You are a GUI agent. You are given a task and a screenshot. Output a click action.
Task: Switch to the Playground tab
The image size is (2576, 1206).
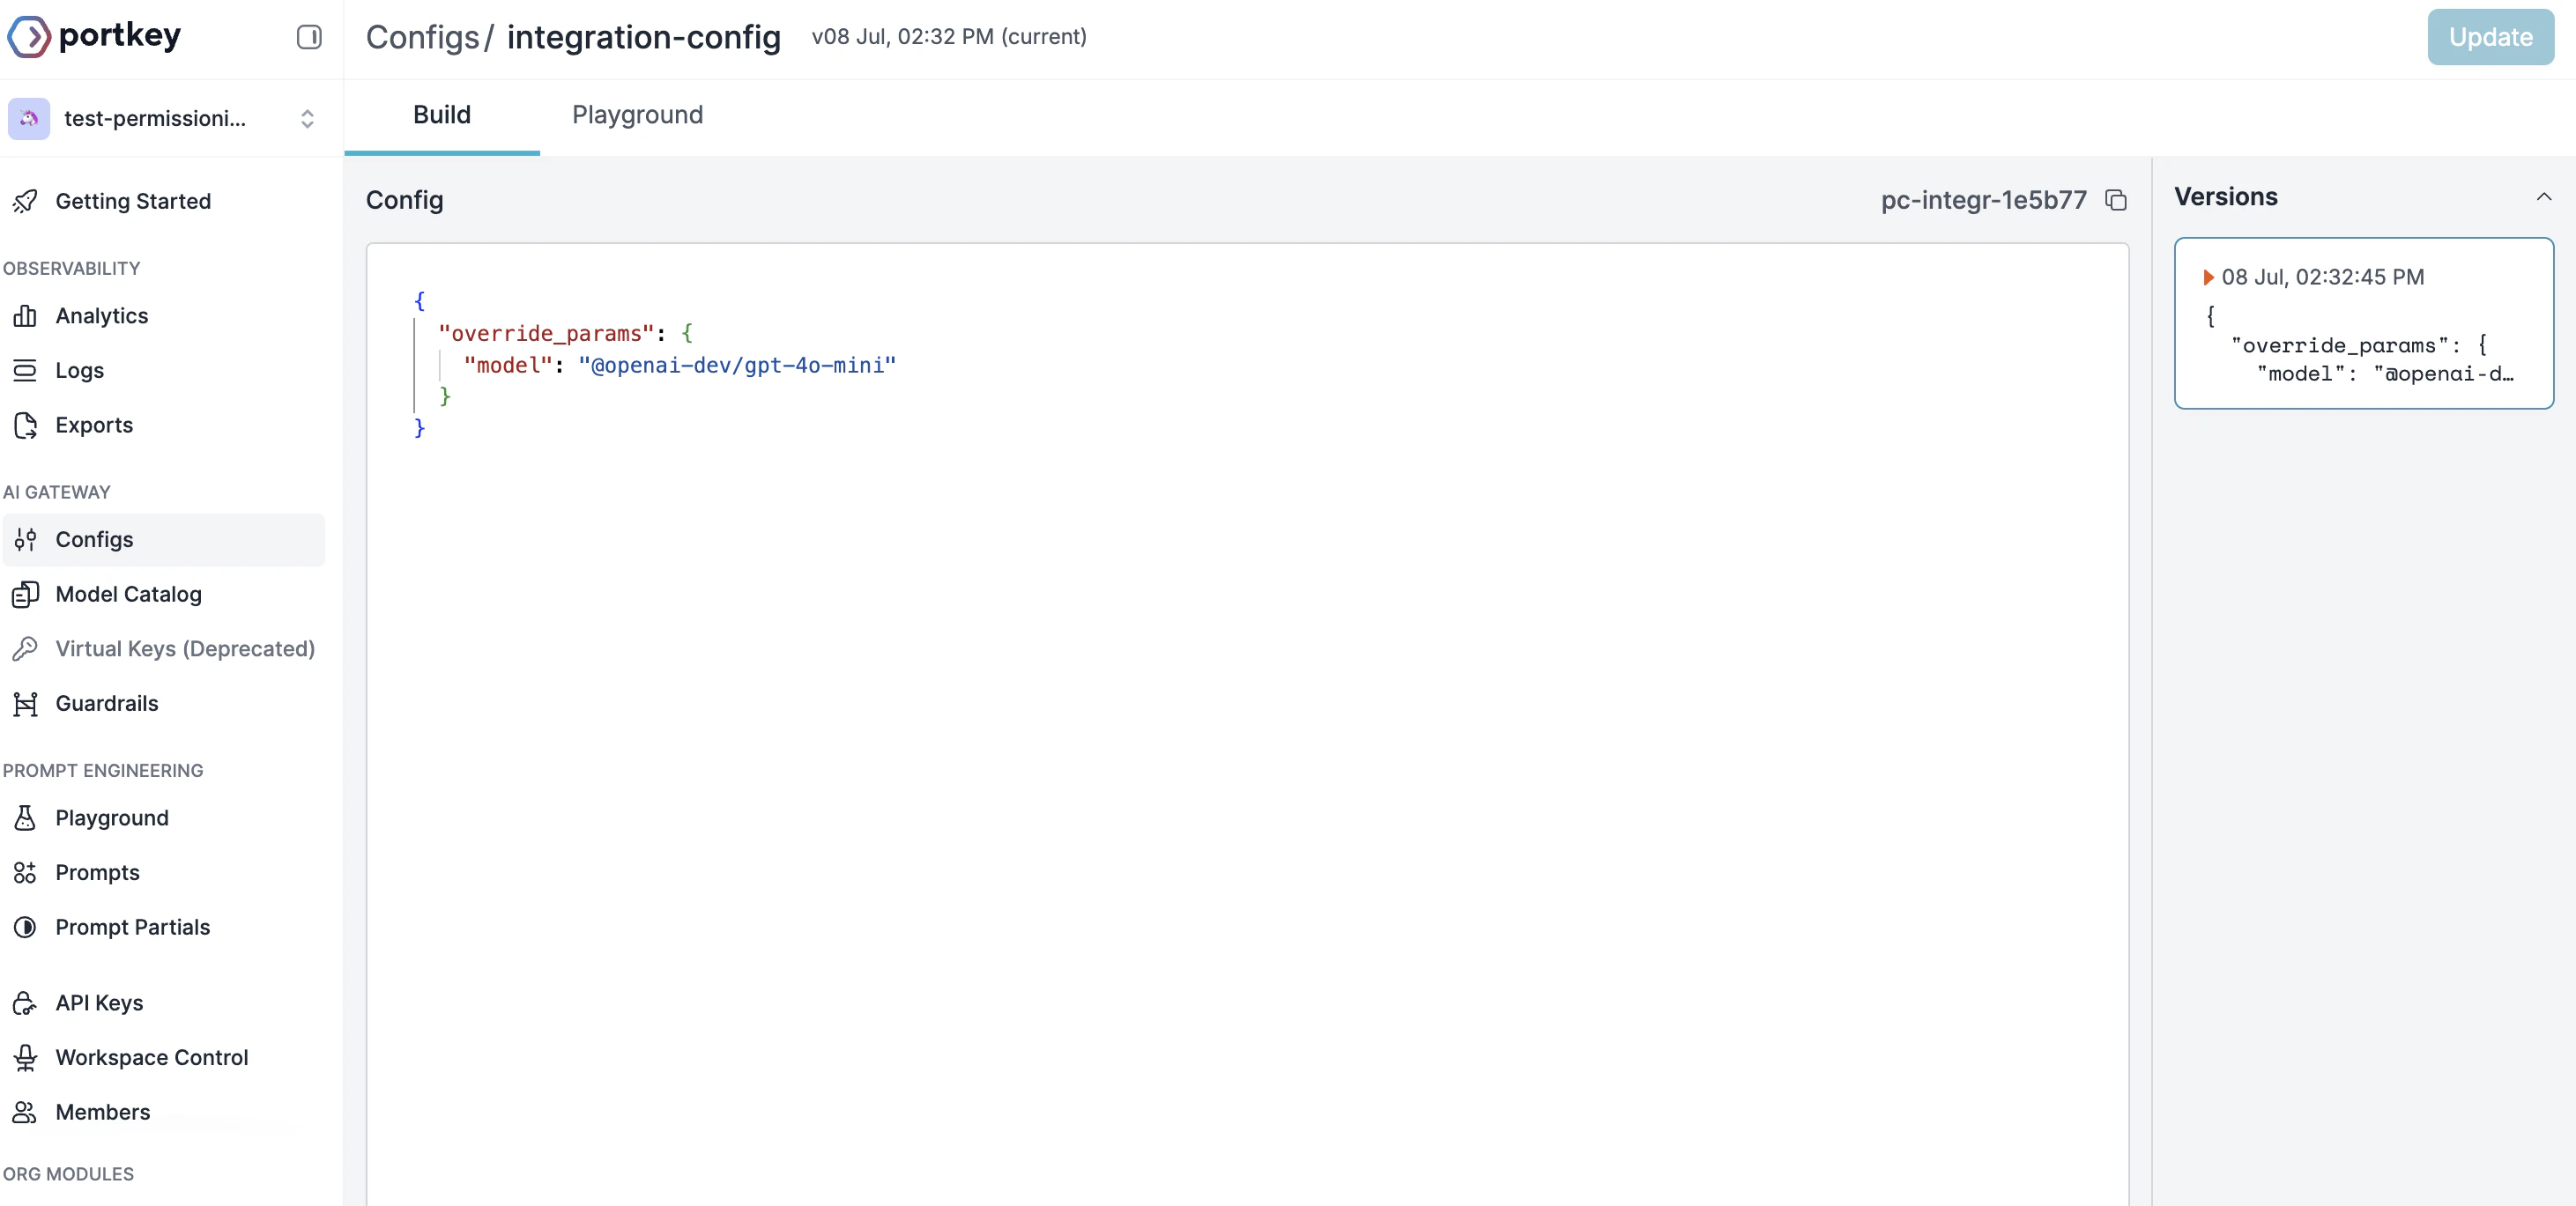pyautogui.click(x=637, y=115)
